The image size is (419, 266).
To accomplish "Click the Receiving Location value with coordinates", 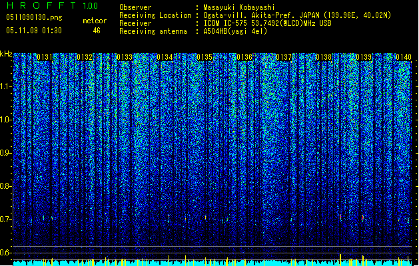I will tap(297, 15).
